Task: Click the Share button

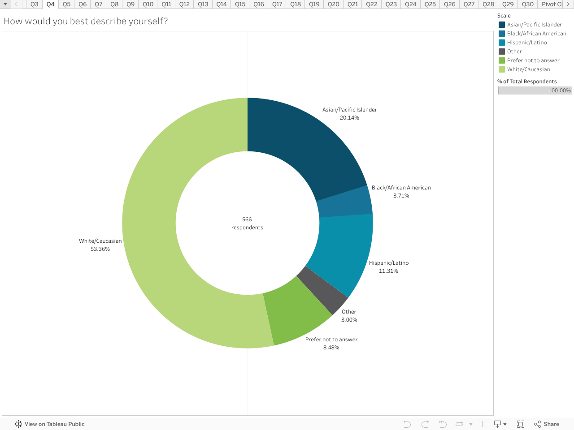Action: (x=547, y=424)
